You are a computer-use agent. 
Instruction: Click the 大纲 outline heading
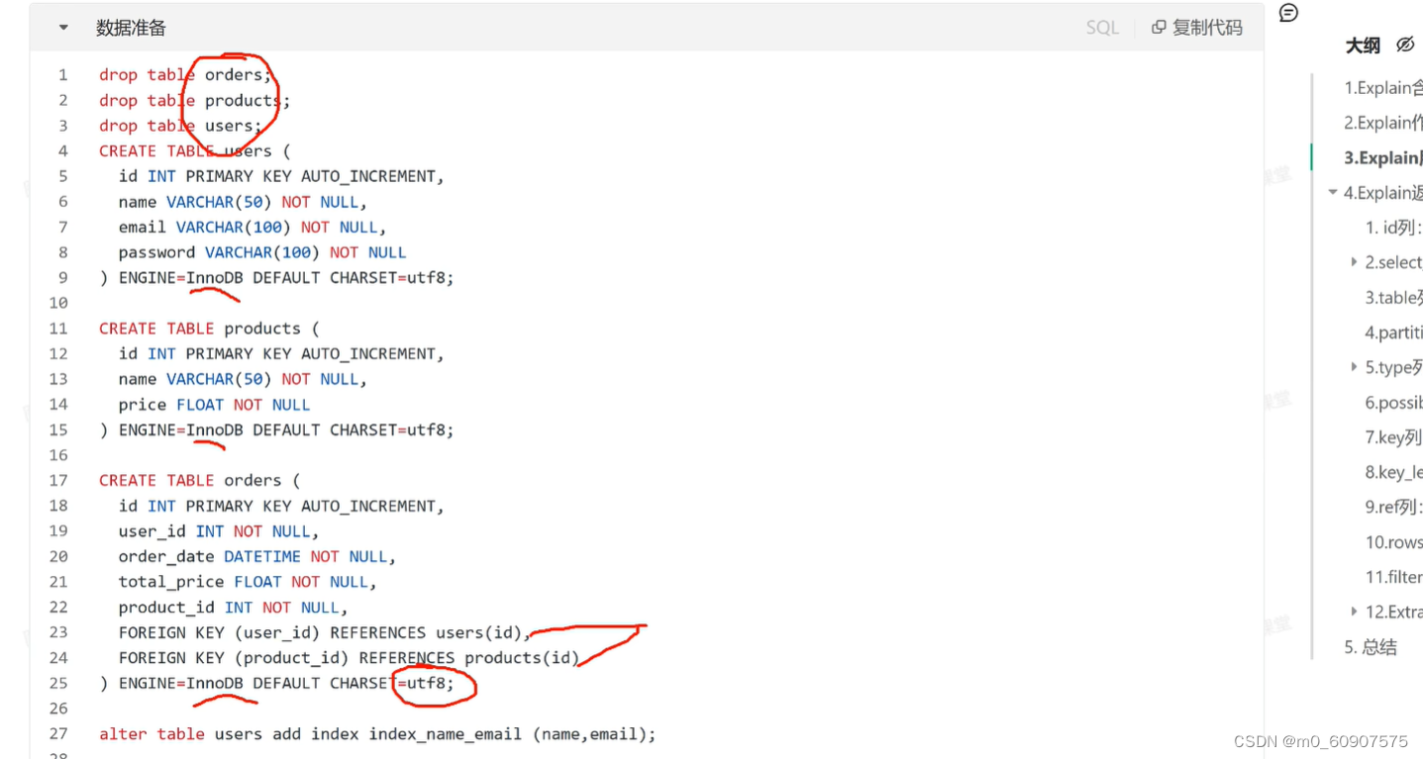[1363, 45]
